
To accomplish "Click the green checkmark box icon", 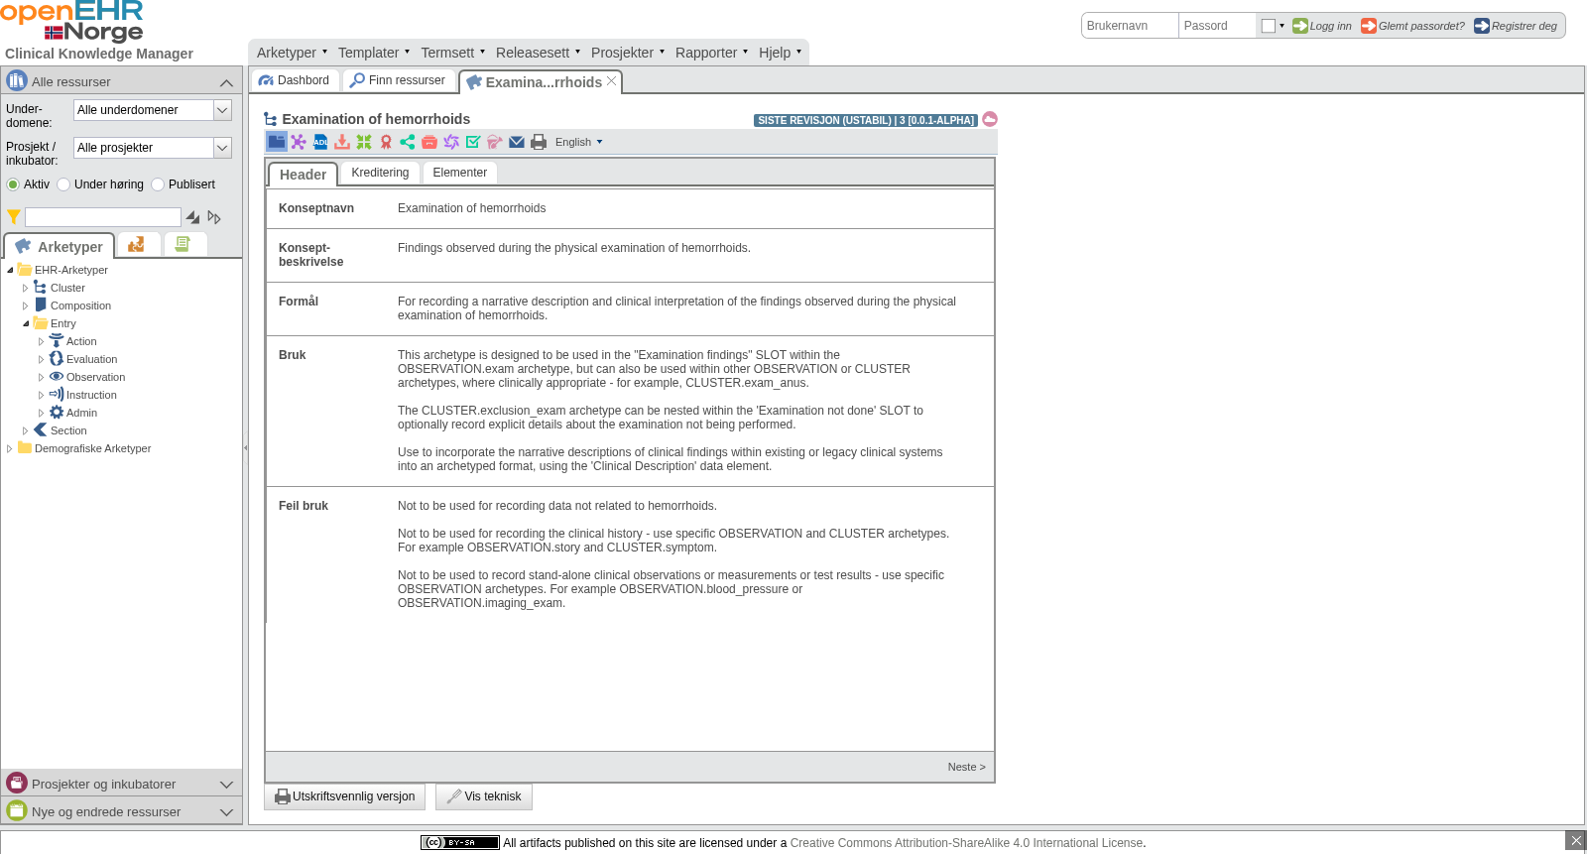I will (473, 142).
